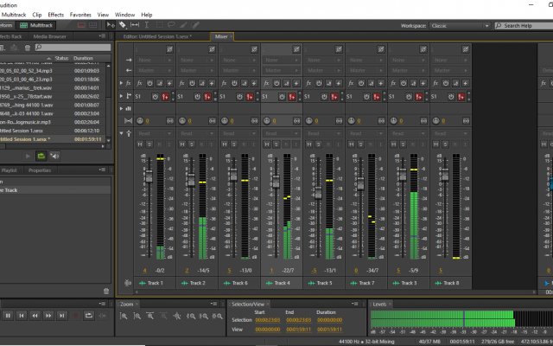Image resolution: width=553 pixels, height=346 pixels.
Task: Click Move Playhead to Next button
Action: [x=61, y=315]
